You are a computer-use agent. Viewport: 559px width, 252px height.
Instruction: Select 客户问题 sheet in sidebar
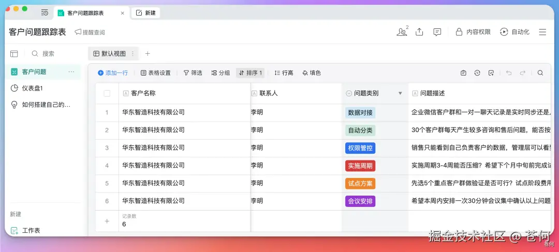pyautogui.click(x=43, y=71)
